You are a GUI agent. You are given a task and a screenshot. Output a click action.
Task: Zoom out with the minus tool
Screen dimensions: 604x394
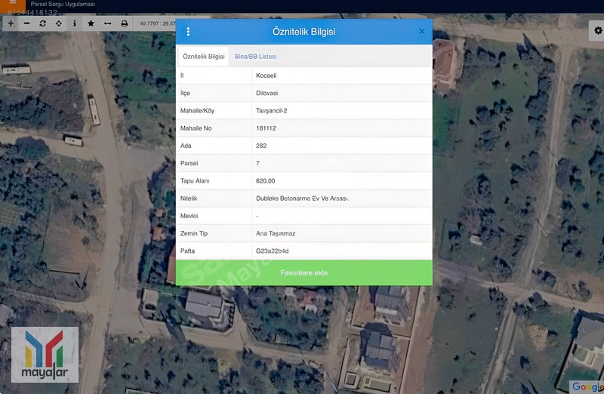click(26, 23)
